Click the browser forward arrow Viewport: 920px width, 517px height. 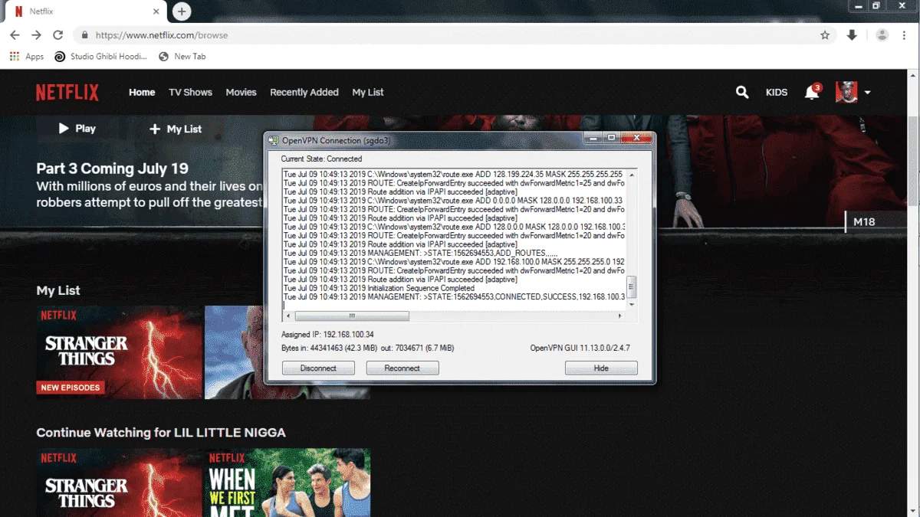36,35
